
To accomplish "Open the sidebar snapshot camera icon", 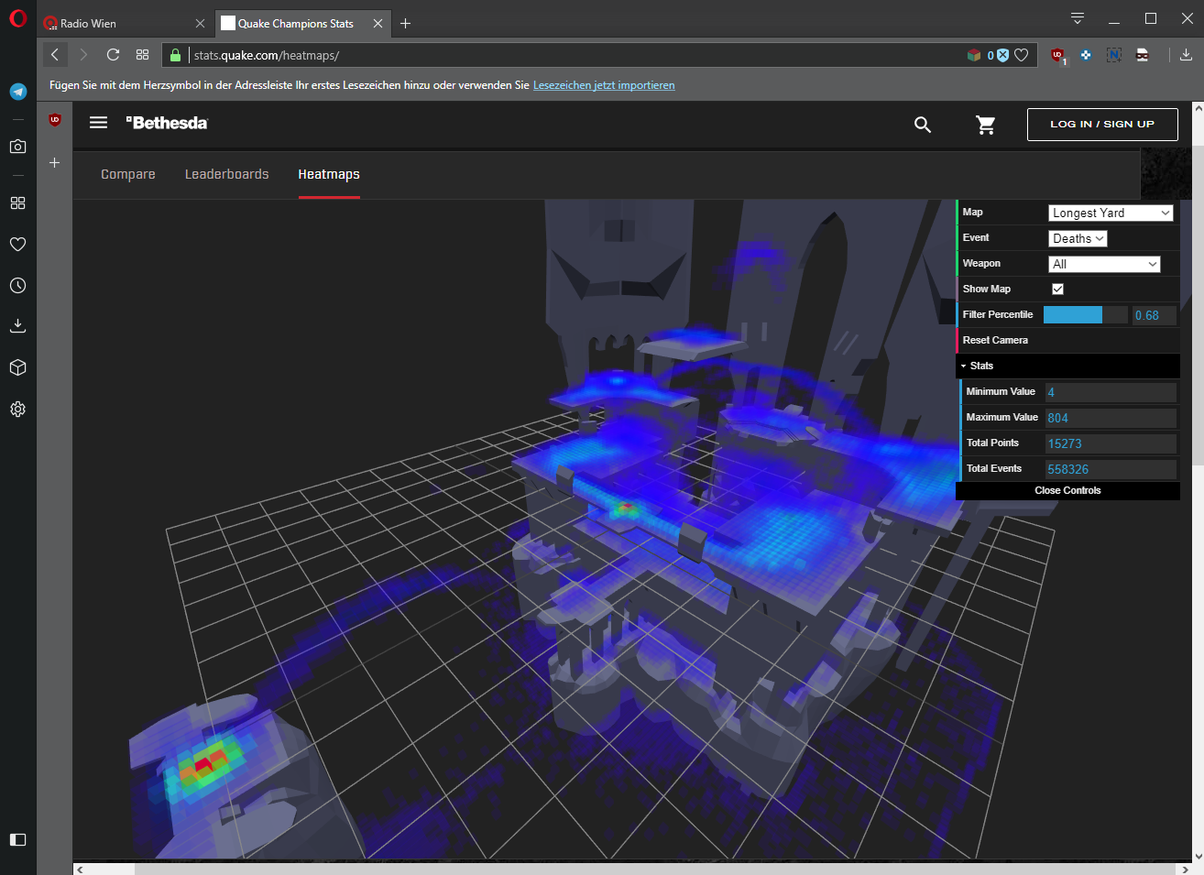I will [x=17, y=147].
